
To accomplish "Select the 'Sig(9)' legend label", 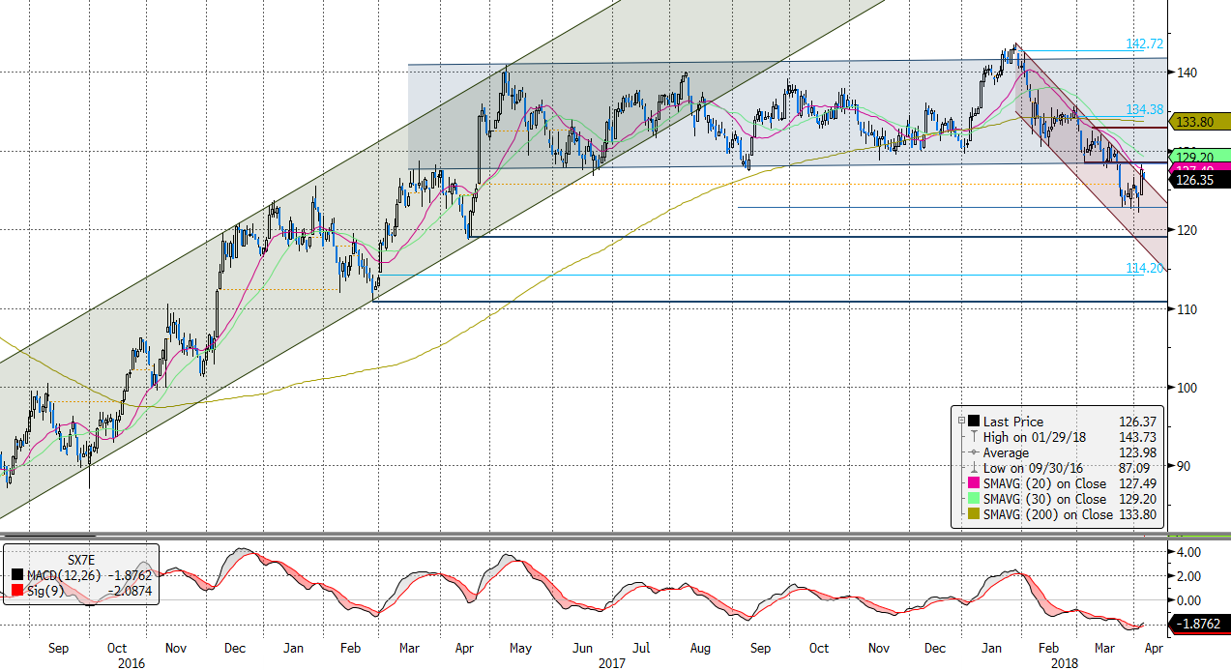I will 45,590.
